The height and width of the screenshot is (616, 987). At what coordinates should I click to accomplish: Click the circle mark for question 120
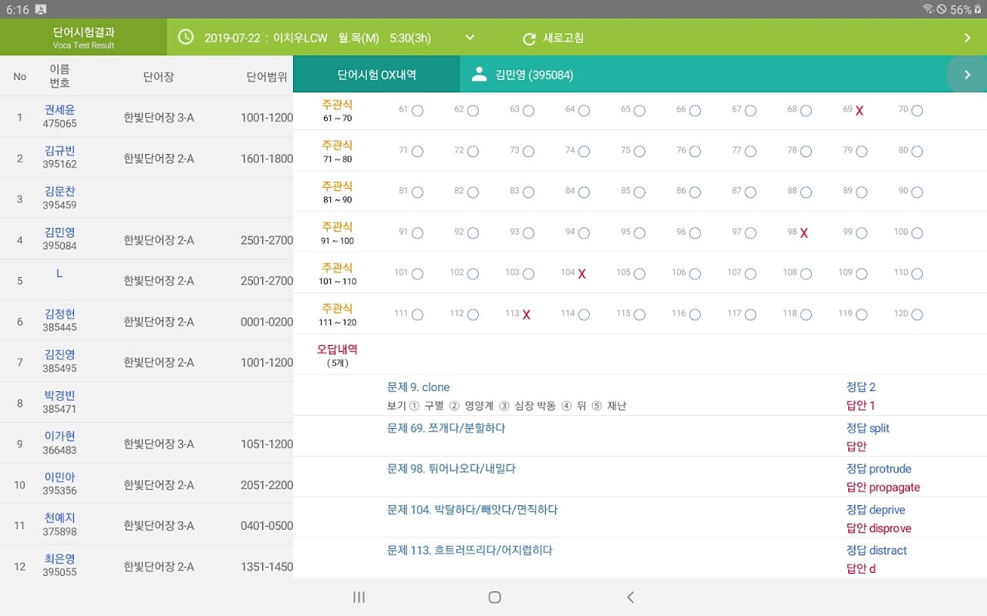[x=917, y=315]
